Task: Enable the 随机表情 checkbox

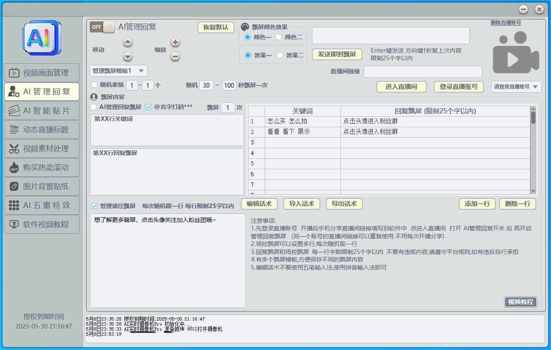Action: (94, 85)
